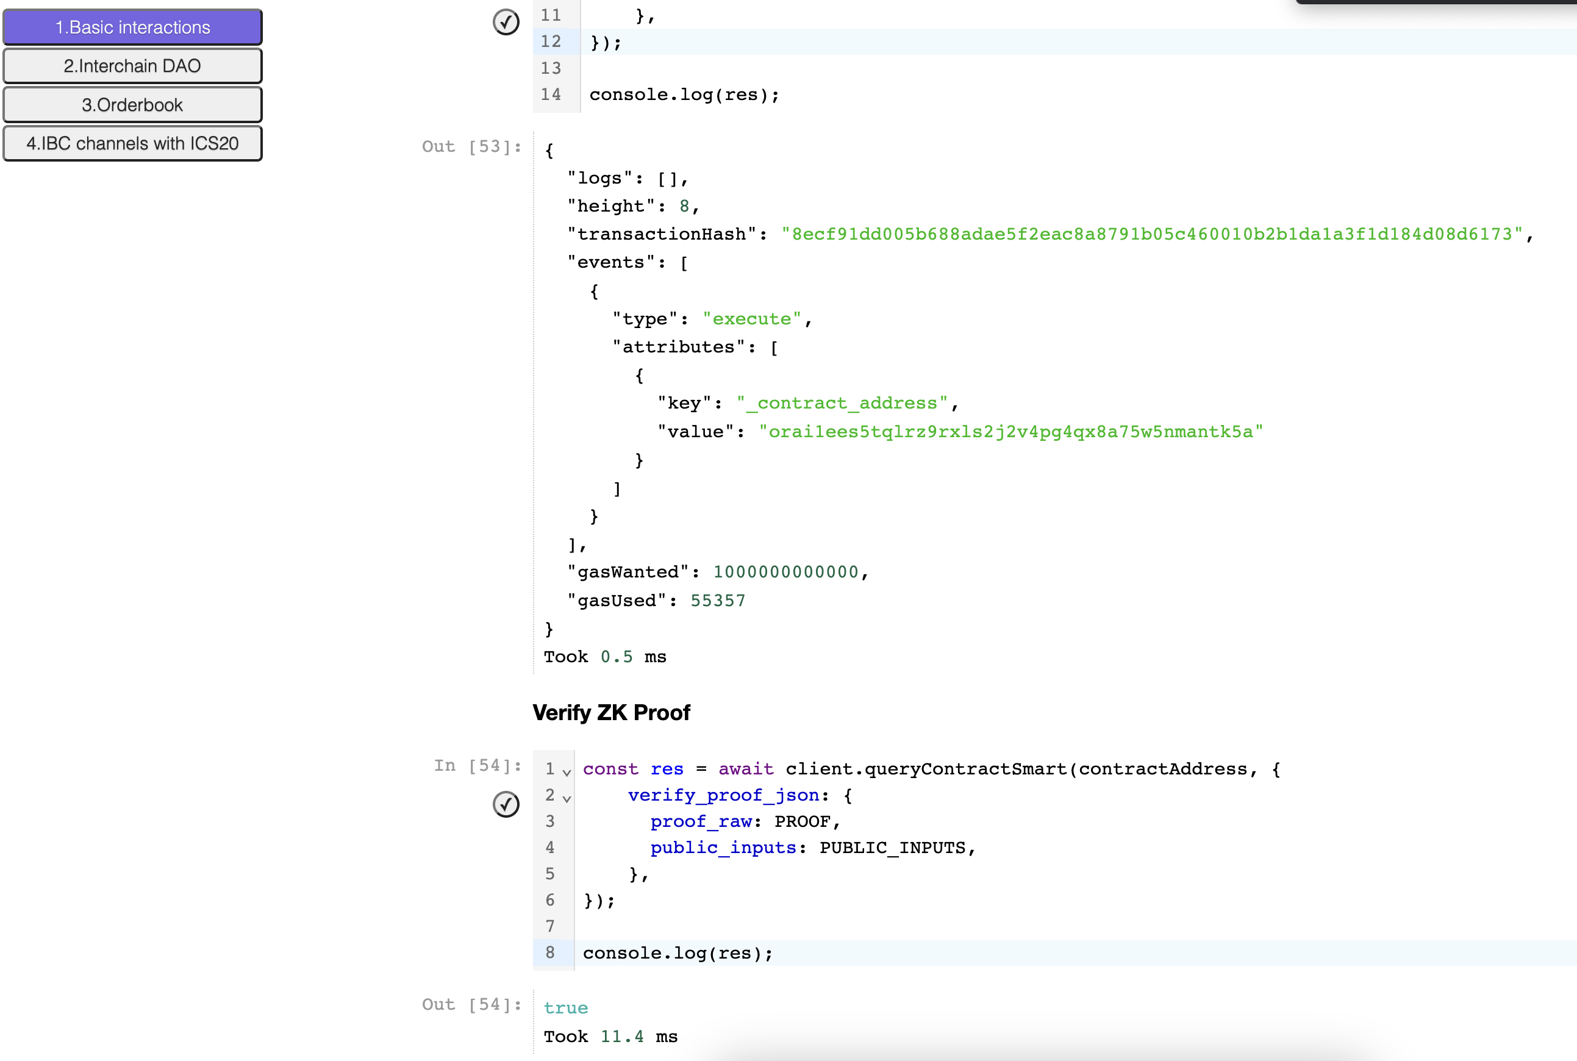1577x1061 pixels.
Task: Click the Out [54] output label
Action: pyautogui.click(x=471, y=1004)
